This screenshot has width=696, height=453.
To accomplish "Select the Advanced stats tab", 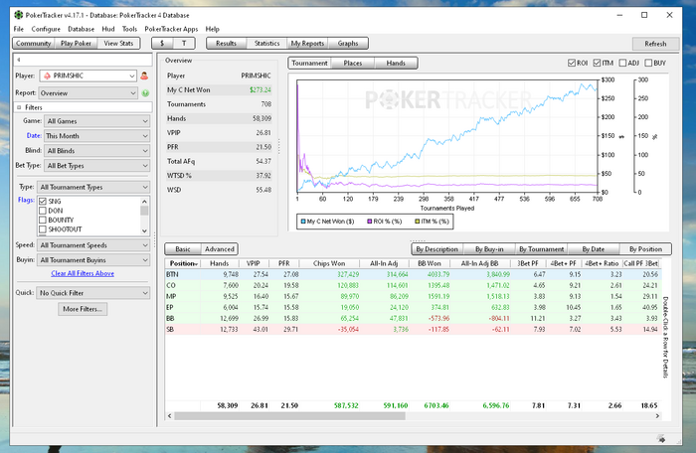I will tap(220, 249).
